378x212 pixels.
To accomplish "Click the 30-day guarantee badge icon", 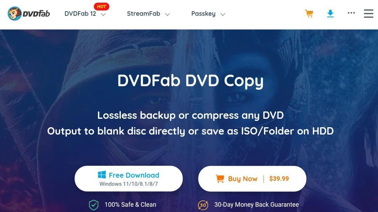I will tap(203, 205).
